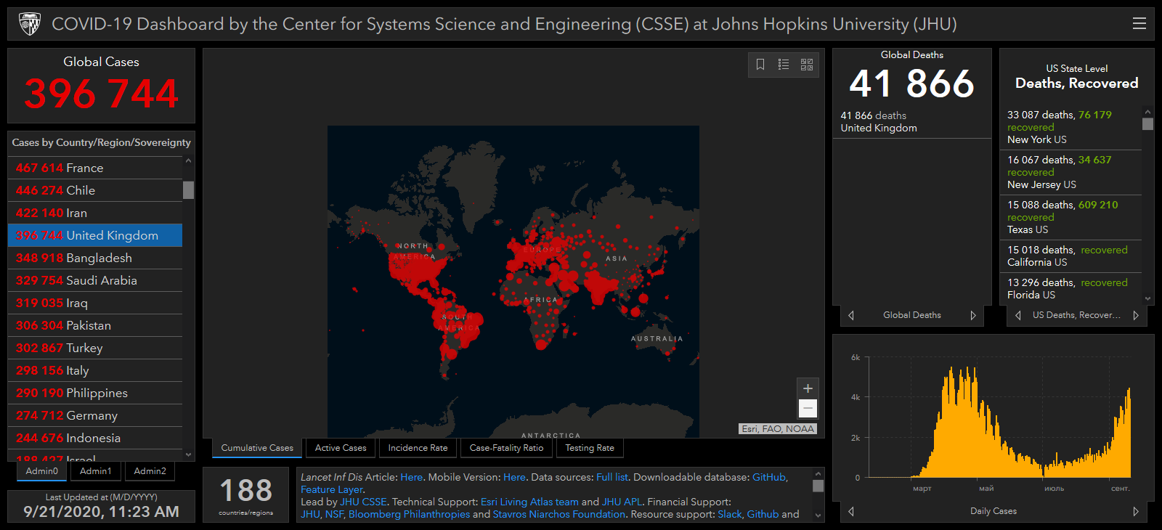Open the 'Feature Layer' link
This screenshot has width=1162, height=530.
pos(332,489)
